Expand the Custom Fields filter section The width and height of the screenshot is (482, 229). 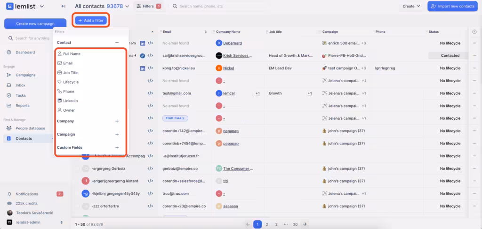click(x=117, y=147)
